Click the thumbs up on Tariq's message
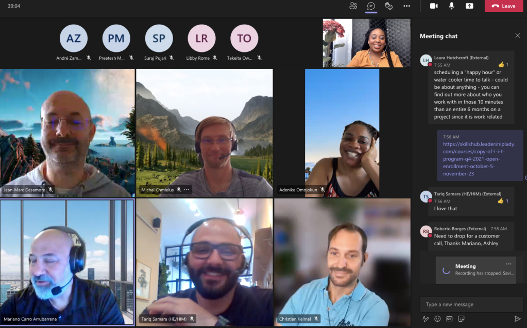This screenshot has height=328, width=527. tap(501, 201)
